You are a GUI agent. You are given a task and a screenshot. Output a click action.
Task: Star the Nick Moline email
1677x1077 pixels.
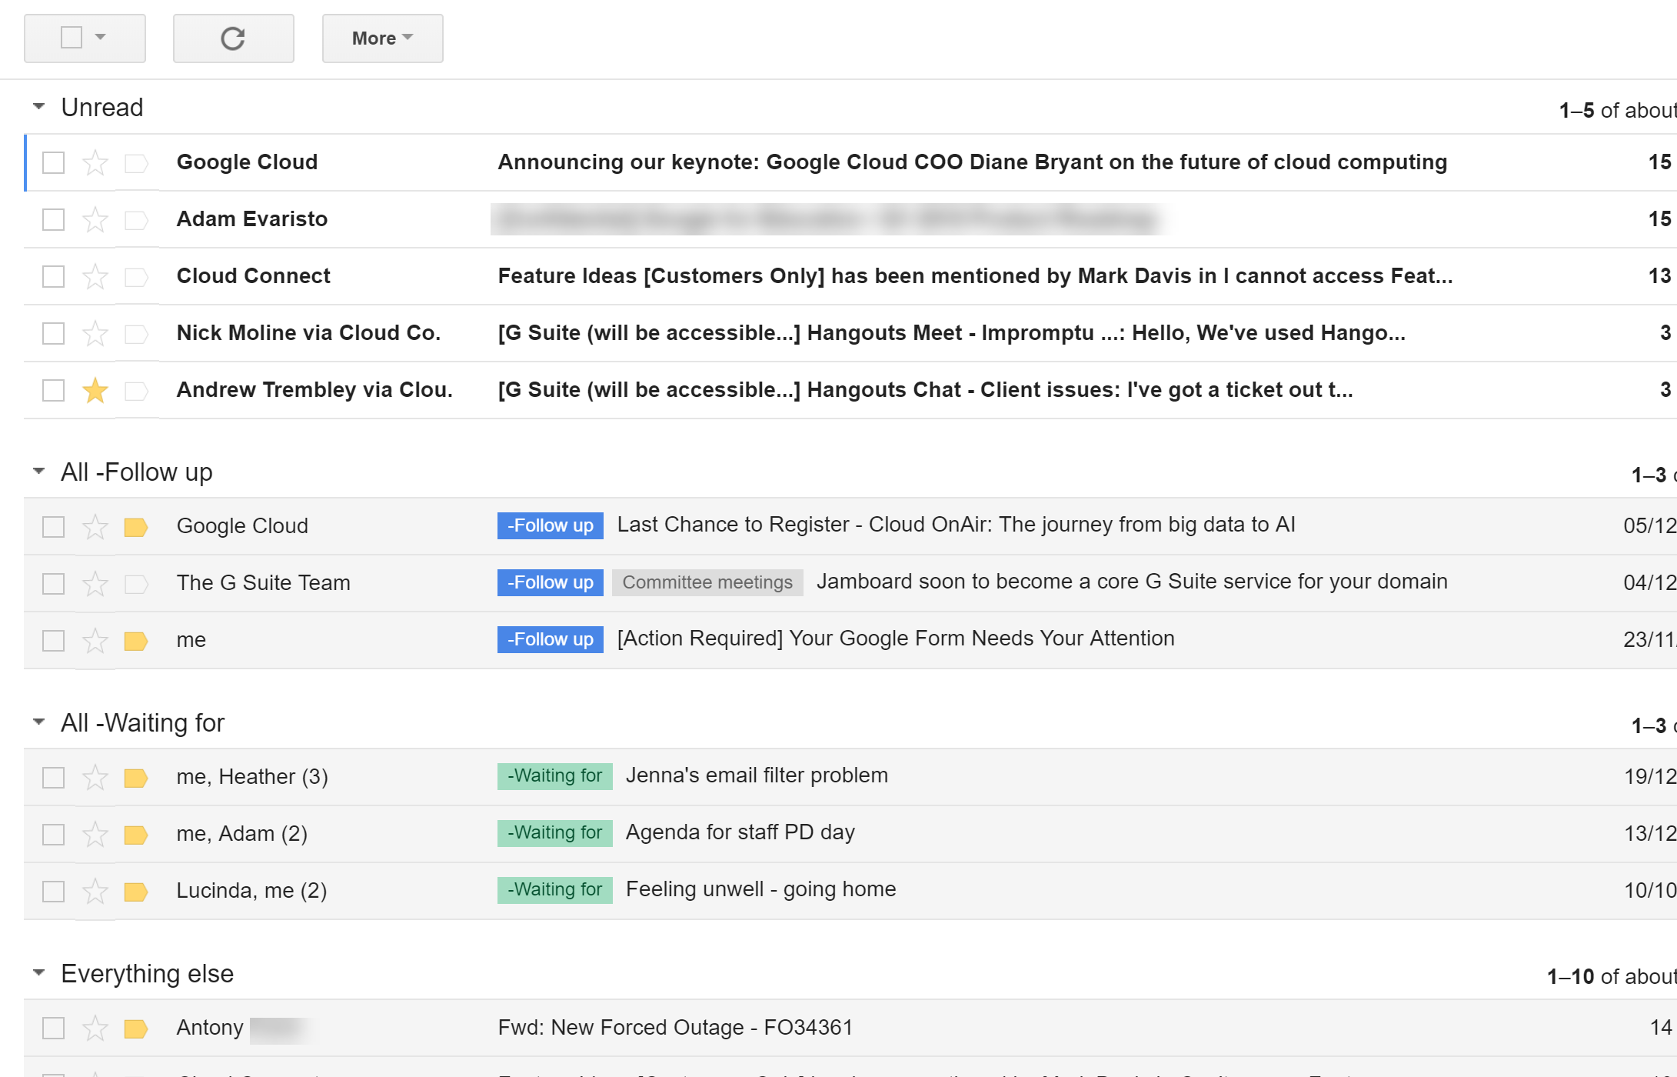point(95,334)
